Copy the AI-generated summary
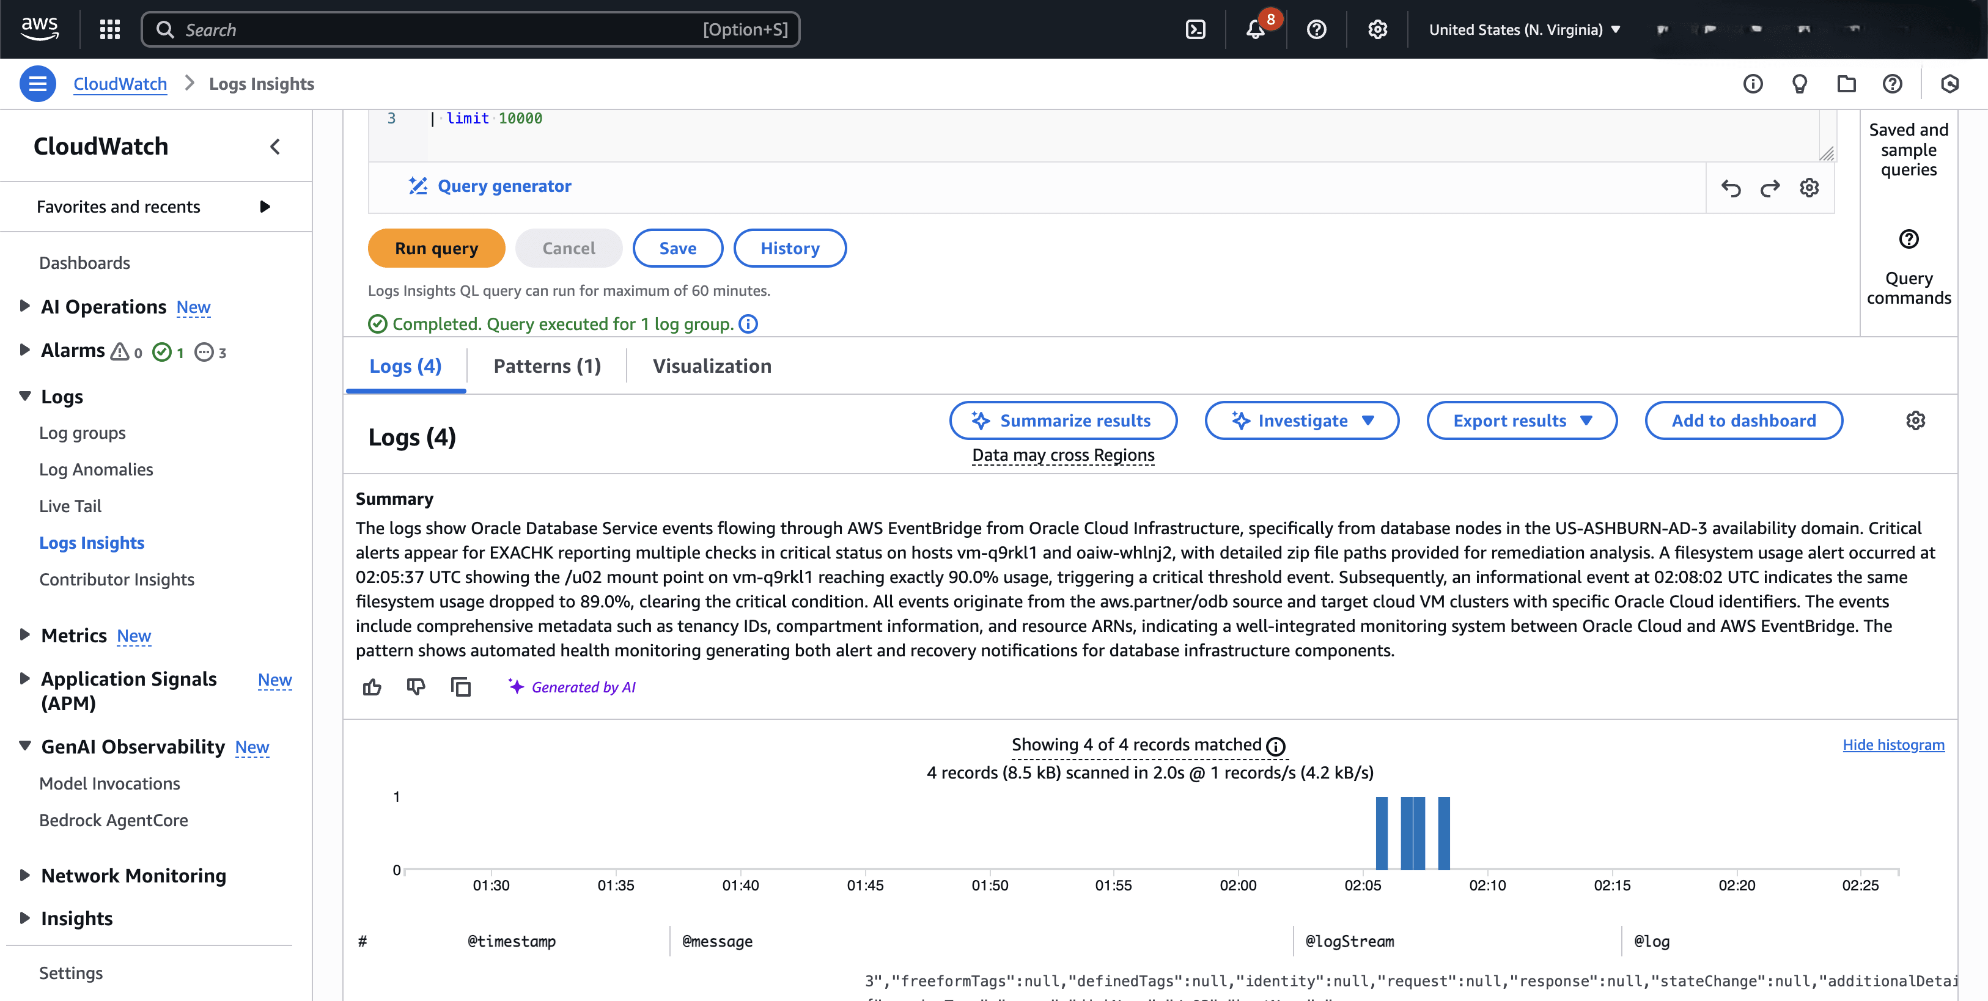Screen dimensions: 1988x1001 [x=461, y=686]
